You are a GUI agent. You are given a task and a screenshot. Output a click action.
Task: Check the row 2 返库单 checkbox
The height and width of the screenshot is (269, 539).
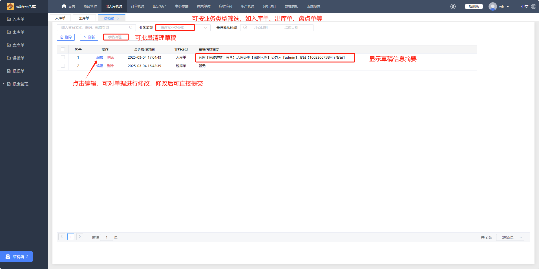coord(63,66)
